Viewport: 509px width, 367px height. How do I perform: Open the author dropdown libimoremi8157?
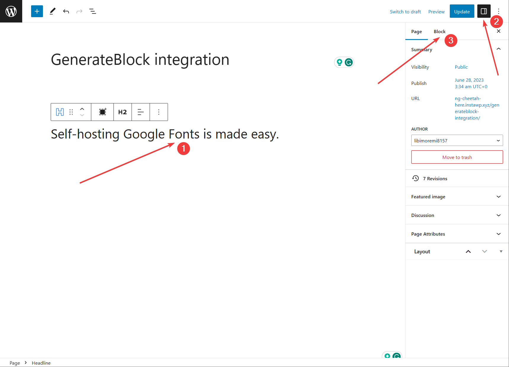pos(457,141)
